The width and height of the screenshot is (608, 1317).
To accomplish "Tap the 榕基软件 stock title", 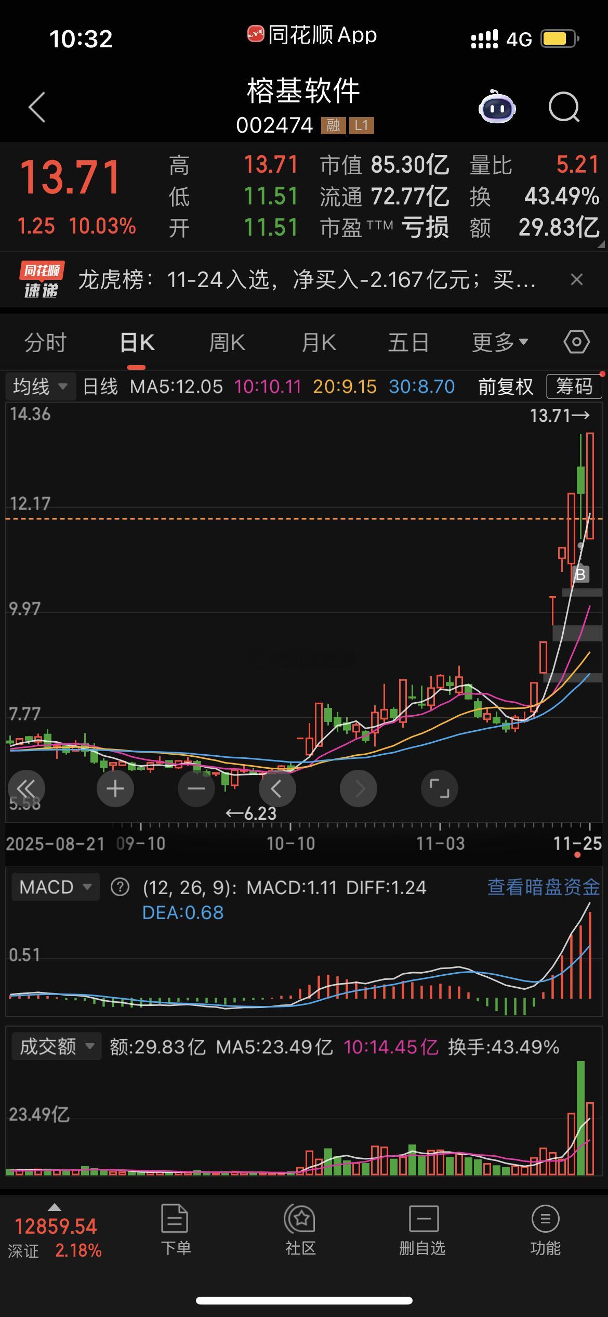I will tap(303, 91).
